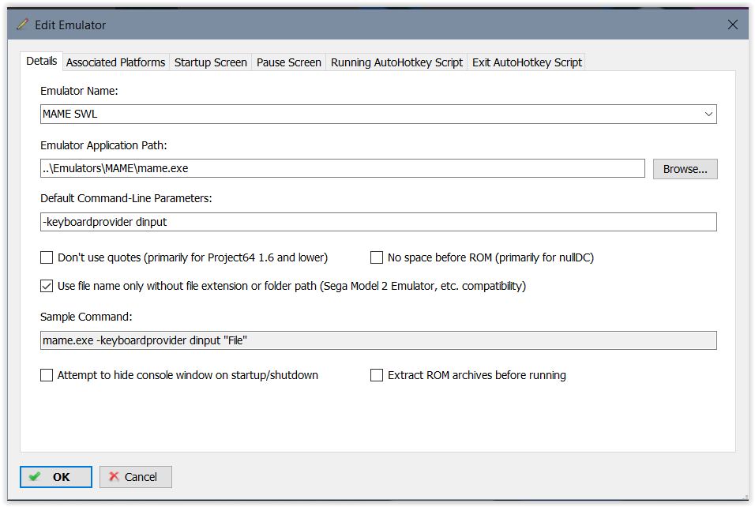755x507 pixels.
Task: Focus the Emulator Application Path field
Action: [342, 168]
